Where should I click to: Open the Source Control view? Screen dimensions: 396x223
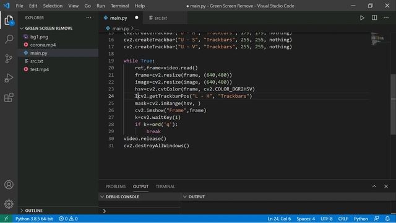(x=9, y=59)
